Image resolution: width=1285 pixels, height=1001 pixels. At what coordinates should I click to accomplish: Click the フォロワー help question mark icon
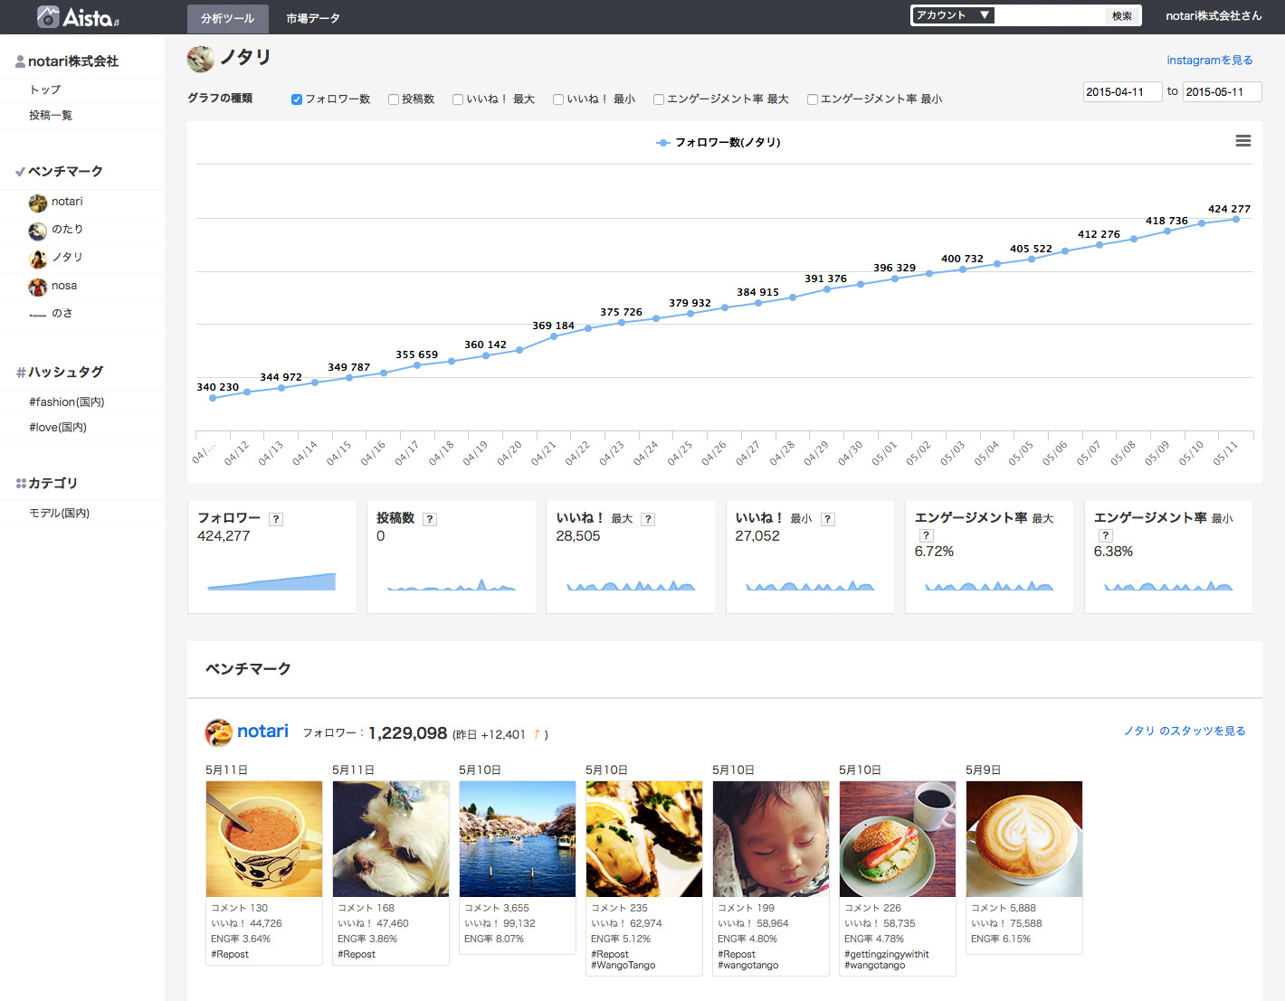pyautogui.click(x=276, y=519)
